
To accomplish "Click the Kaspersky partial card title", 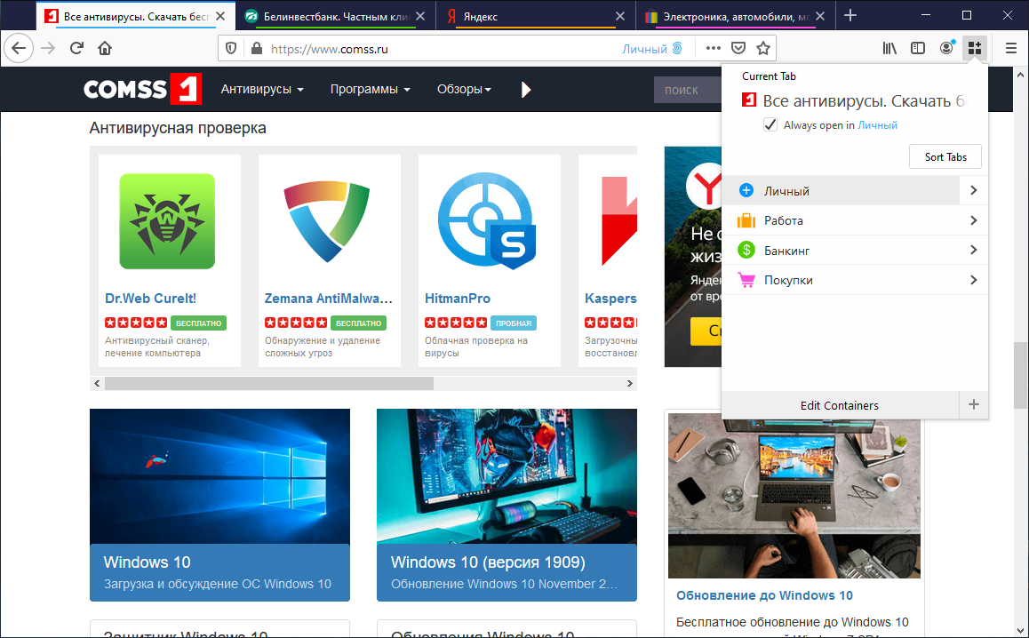I will (610, 298).
